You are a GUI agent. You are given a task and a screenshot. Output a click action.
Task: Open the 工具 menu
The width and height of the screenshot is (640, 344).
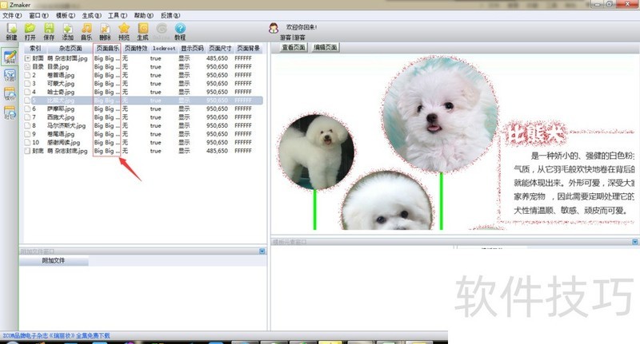(x=118, y=15)
